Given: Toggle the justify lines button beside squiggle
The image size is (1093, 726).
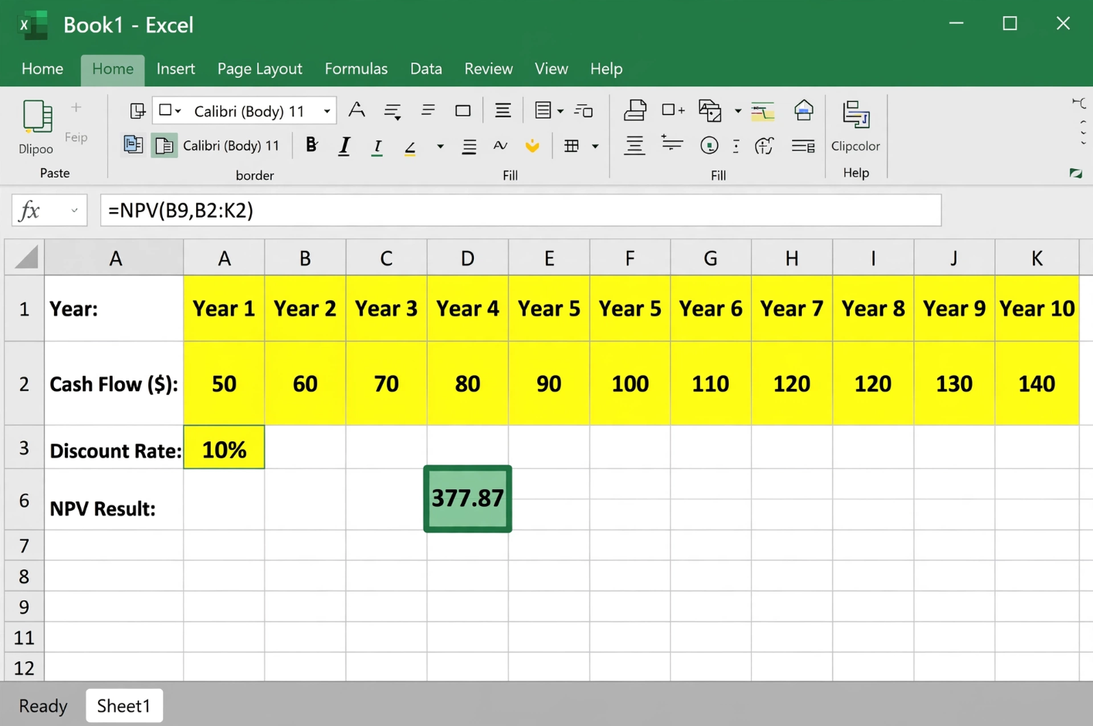Looking at the screenshot, I should tap(469, 146).
